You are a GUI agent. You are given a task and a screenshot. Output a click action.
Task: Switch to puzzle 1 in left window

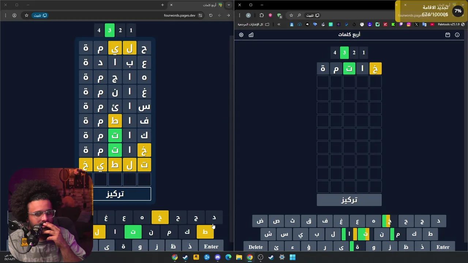point(131,30)
